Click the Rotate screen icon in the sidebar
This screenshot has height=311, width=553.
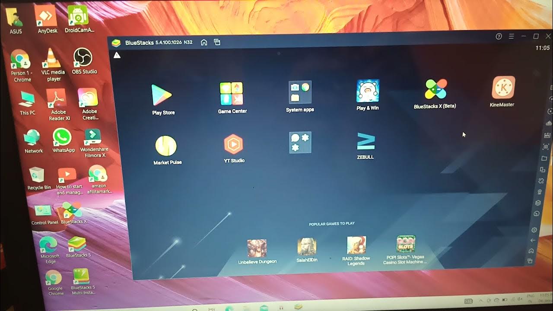(541, 181)
